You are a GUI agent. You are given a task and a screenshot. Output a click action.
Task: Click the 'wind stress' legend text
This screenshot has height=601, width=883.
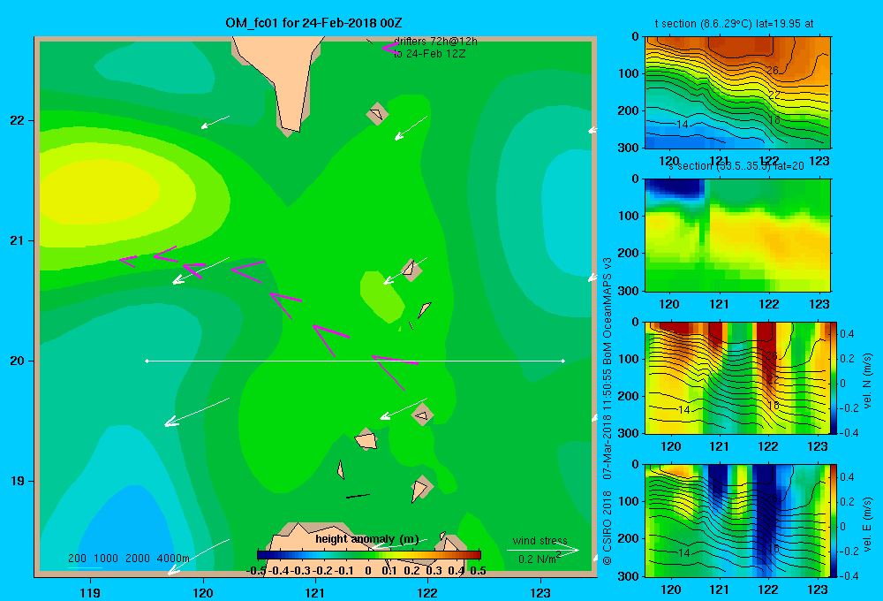pyautogui.click(x=540, y=540)
